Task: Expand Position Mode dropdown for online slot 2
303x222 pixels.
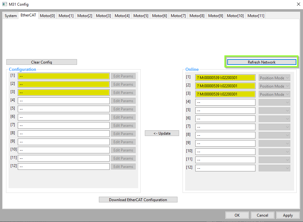Action: click(274, 86)
